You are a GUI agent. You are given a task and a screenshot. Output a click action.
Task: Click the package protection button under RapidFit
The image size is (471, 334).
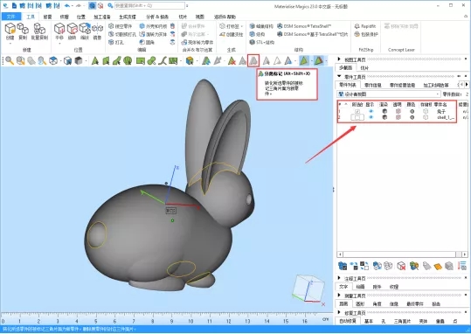366,34
